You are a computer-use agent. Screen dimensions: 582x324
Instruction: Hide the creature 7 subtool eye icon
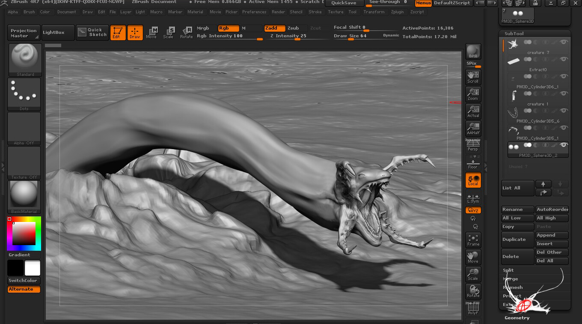[x=564, y=42]
